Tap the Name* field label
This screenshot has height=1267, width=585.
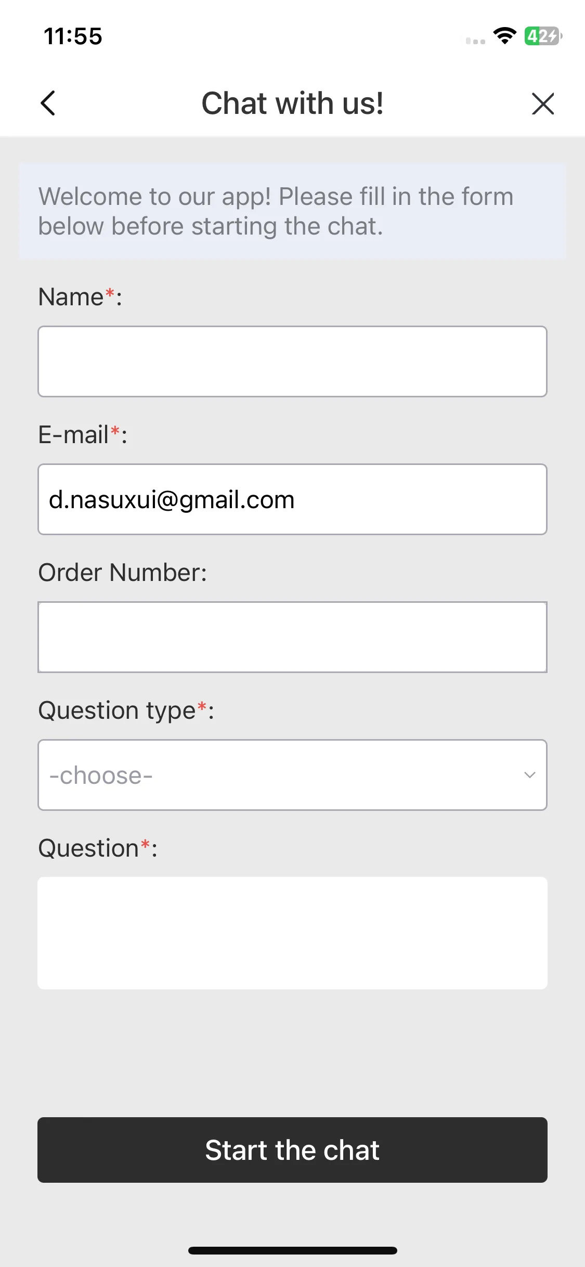[80, 297]
